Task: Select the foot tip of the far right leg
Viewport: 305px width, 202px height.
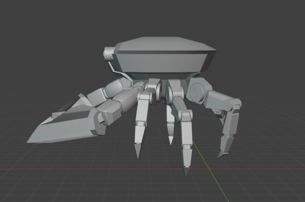Action: [222, 155]
